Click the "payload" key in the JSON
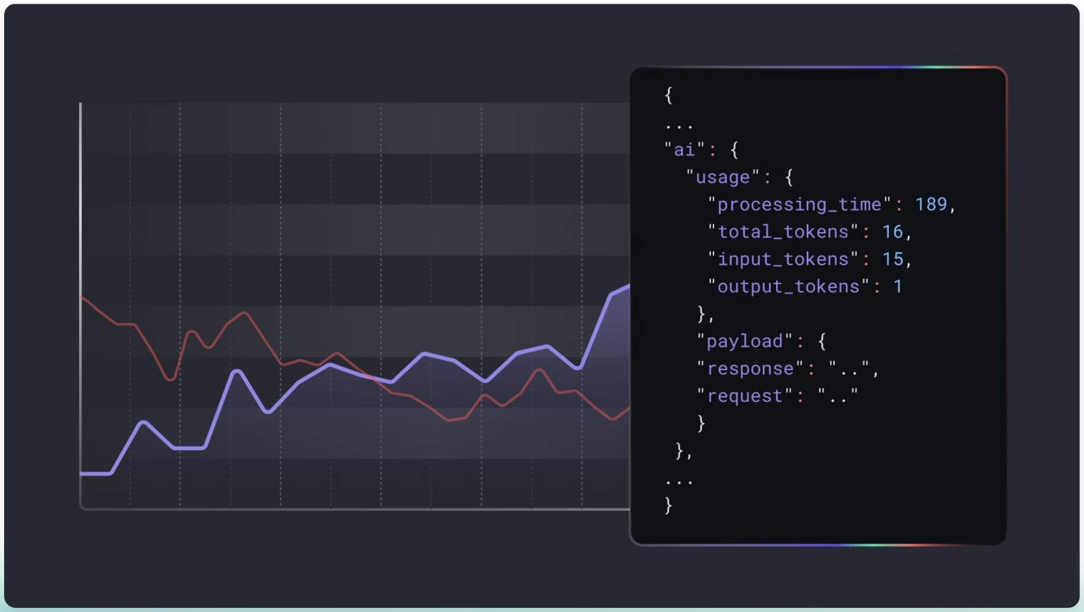 (744, 341)
